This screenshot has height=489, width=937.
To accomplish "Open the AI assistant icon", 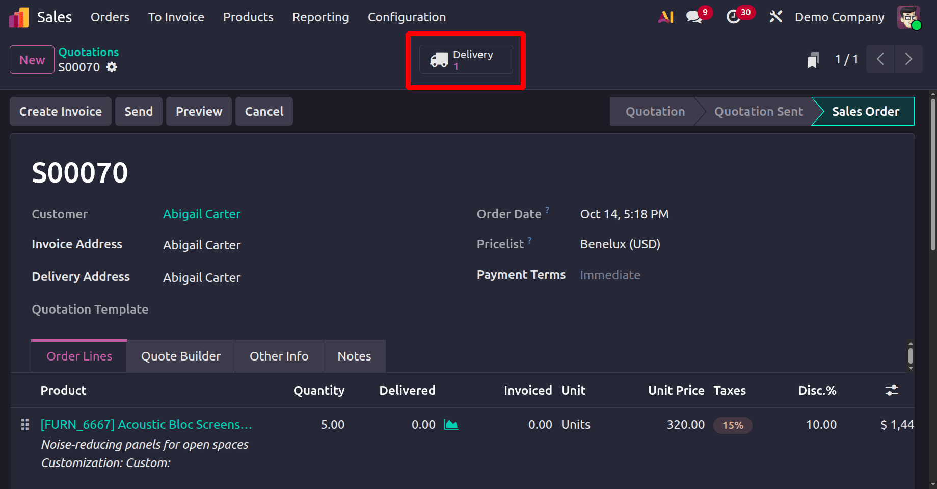I will pos(666,17).
